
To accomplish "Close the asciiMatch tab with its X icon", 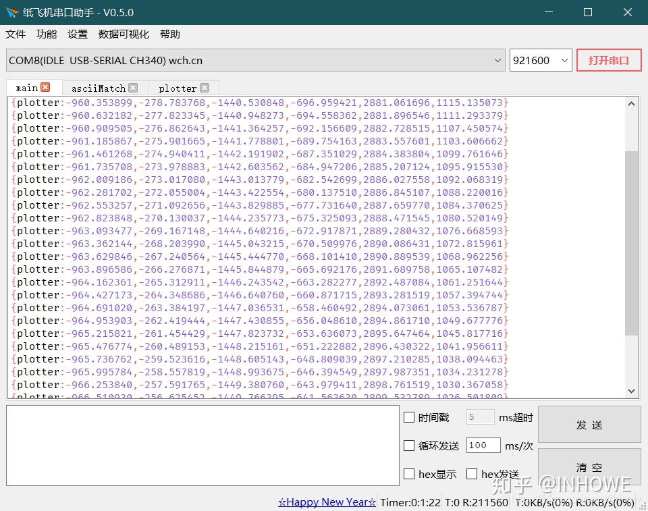I will (133, 88).
